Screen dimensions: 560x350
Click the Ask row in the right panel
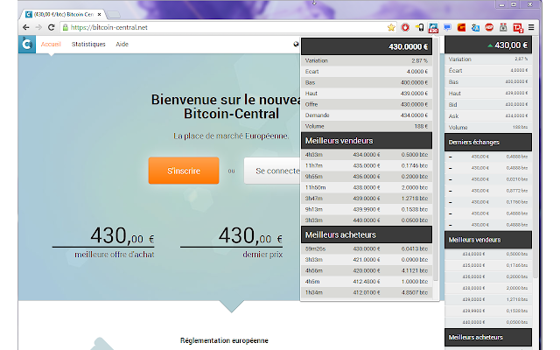tap(488, 116)
